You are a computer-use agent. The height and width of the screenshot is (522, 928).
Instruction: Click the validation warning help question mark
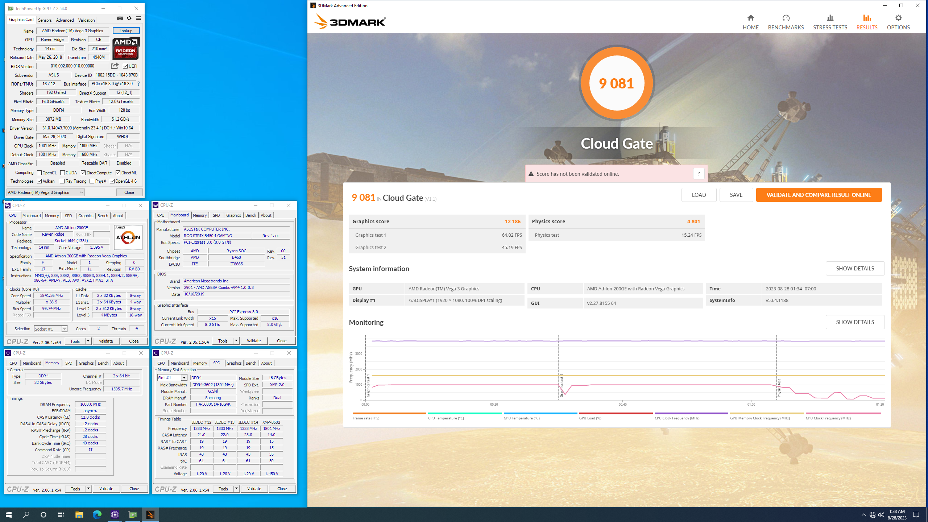pyautogui.click(x=699, y=174)
